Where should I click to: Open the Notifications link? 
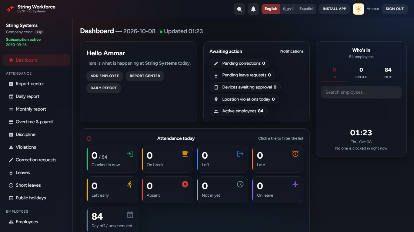[292, 51]
